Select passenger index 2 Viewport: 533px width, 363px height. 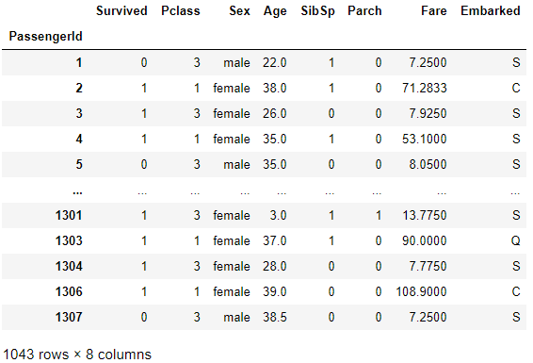point(79,88)
